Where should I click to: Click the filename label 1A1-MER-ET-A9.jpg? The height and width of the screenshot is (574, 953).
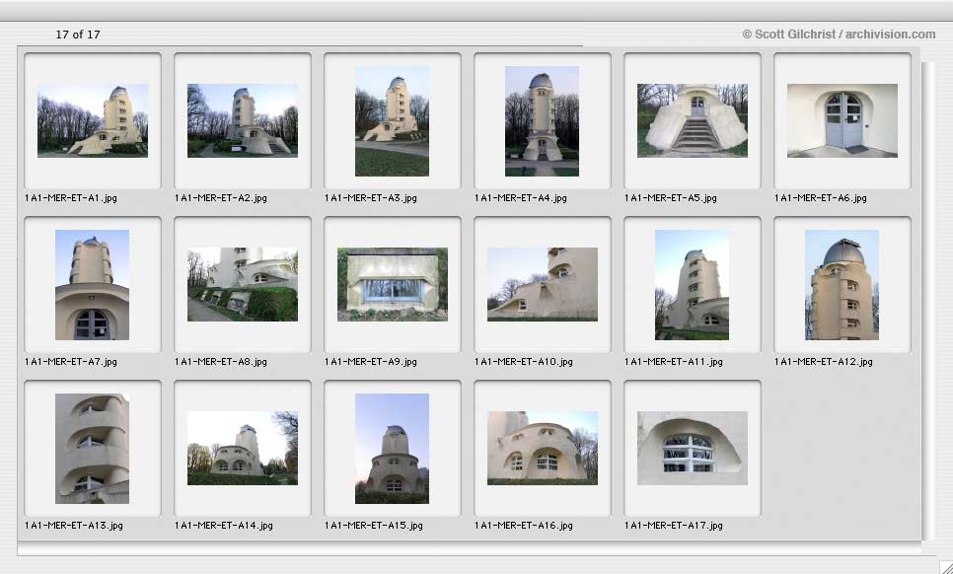click(x=371, y=362)
